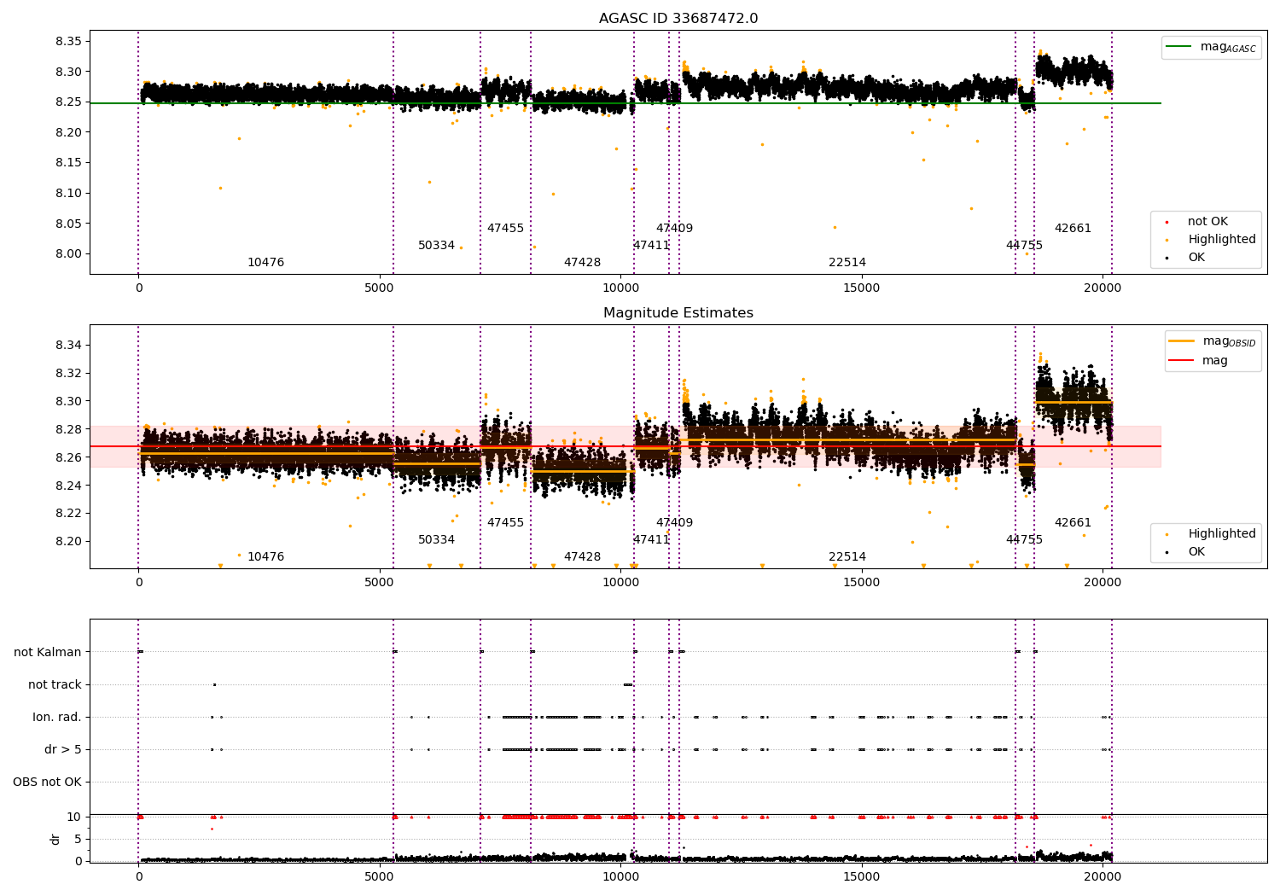Click obsid label 47455 in the top plot
Viewport: 1280px width, 896px height.
point(505,229)
